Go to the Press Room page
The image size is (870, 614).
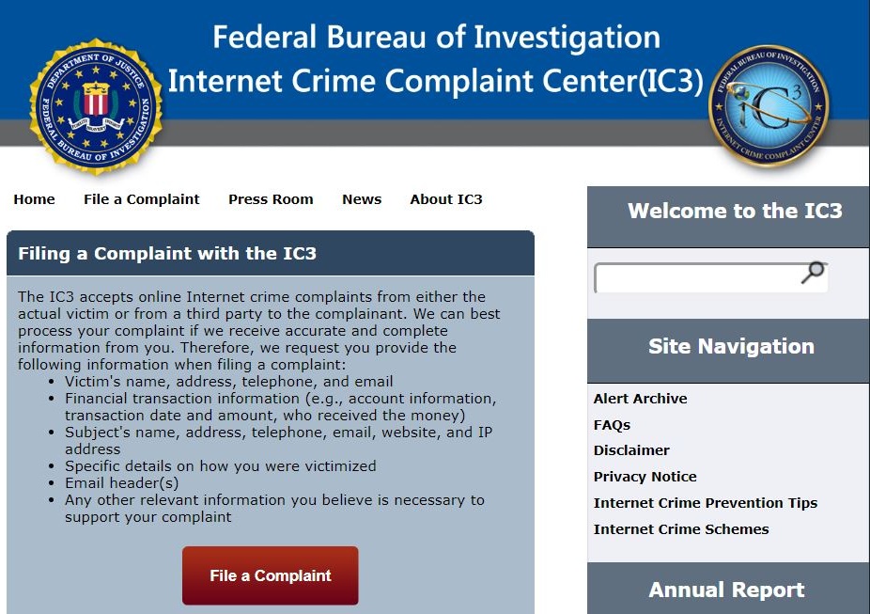[x=271, y=199]
